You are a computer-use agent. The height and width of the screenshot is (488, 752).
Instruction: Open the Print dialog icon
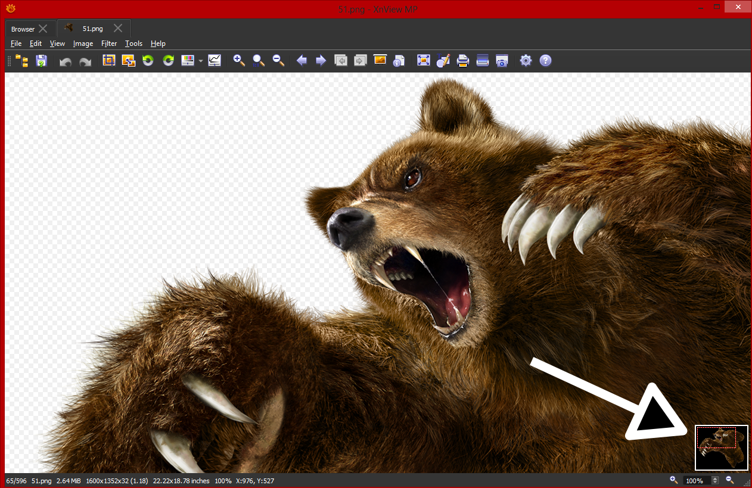[x=463, y=60]
